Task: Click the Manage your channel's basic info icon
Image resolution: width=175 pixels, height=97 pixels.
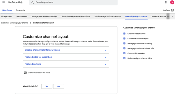Action: click(124, 48)
